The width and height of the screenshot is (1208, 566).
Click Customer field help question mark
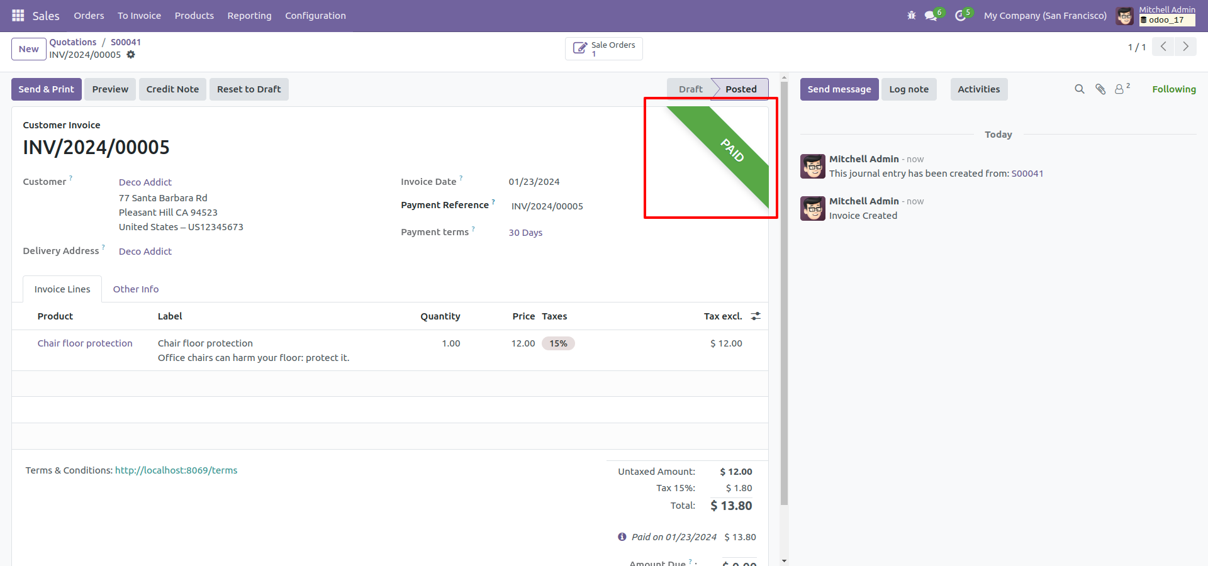[x=71, y=178]
